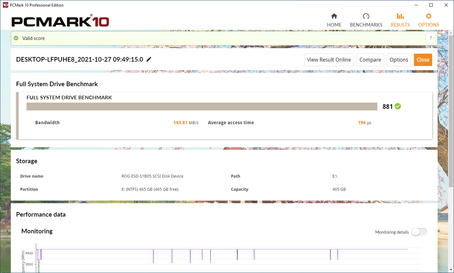Click the PCMark 10 title bar app icon

tap(5, 5)
